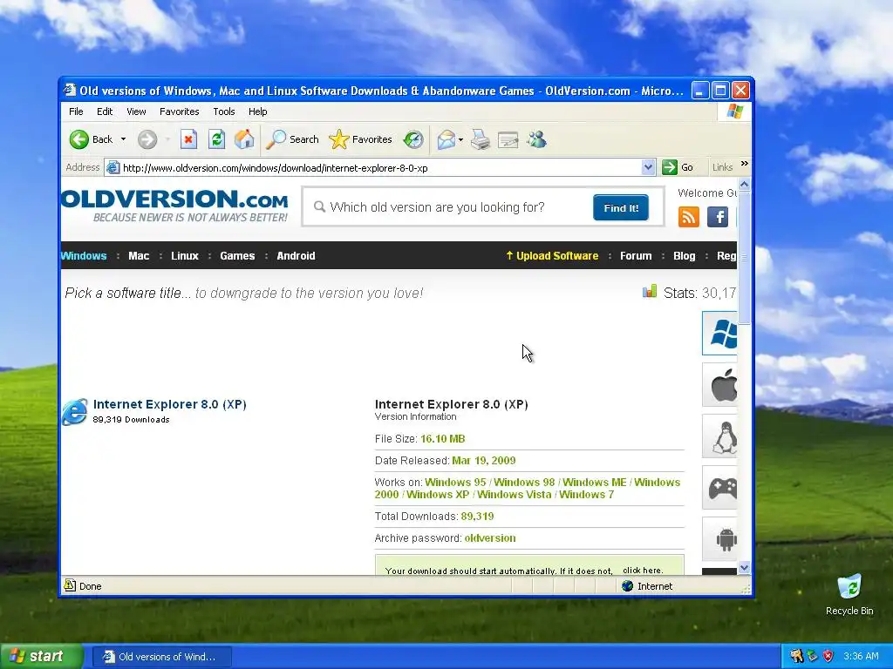Open the Mail button dropdown arrow
The width and height of the screenshot is (893, 669).
(460, 139)
